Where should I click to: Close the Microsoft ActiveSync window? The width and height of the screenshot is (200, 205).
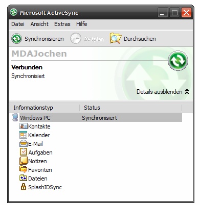(186, 12)
